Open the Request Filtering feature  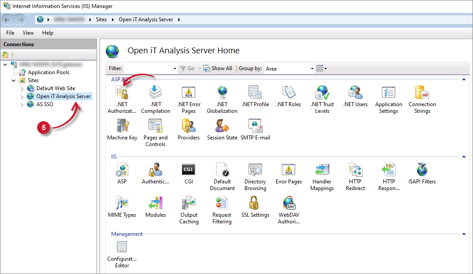(x=222, y=204)
